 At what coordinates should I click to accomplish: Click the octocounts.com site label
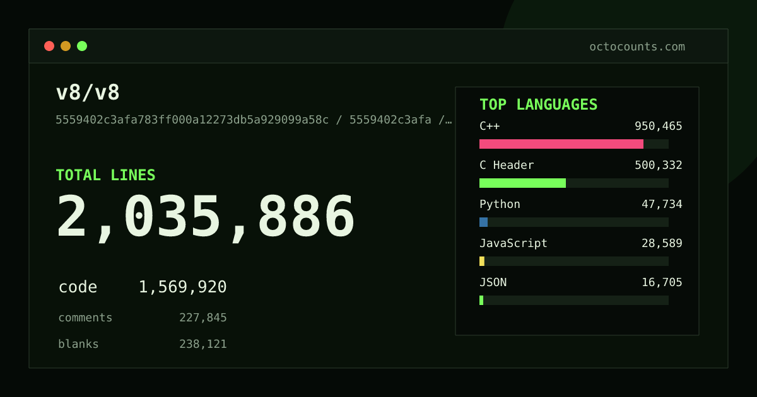coord(637,47)
